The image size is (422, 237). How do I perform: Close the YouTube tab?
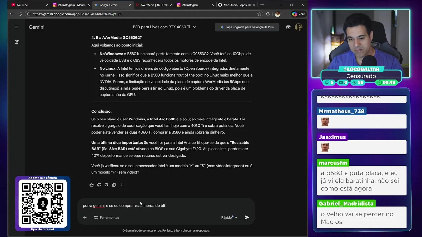click(47, 5)
